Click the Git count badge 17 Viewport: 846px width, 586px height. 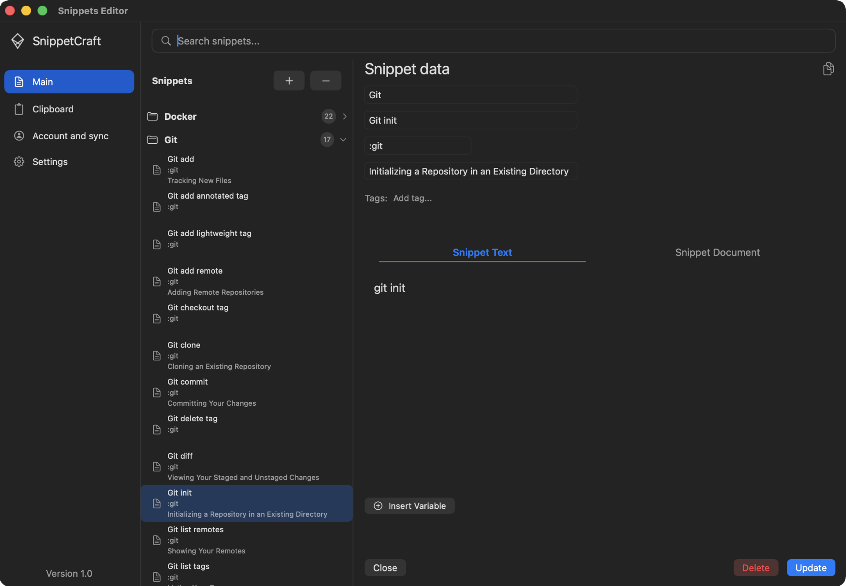[327, 140]
